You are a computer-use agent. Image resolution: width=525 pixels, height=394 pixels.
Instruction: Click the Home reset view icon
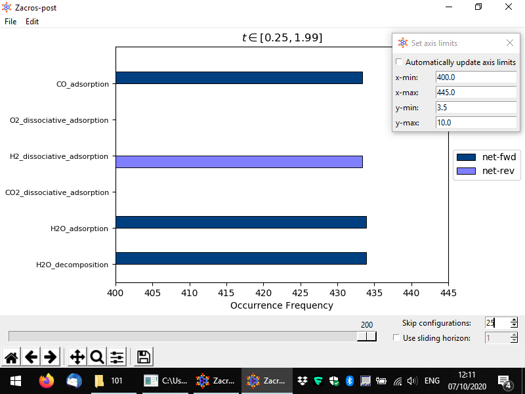click(x=11, y=357)
